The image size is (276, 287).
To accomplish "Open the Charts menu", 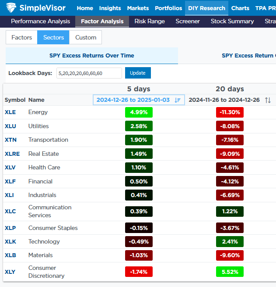I will pyautogui.click(x=240, y=8).
